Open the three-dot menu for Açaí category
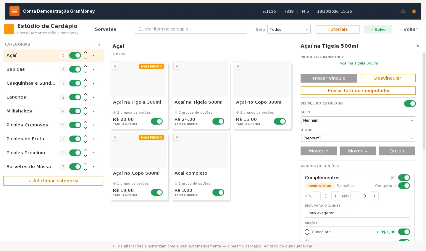The height and width of the screenshot is (251, 426). 93,55
